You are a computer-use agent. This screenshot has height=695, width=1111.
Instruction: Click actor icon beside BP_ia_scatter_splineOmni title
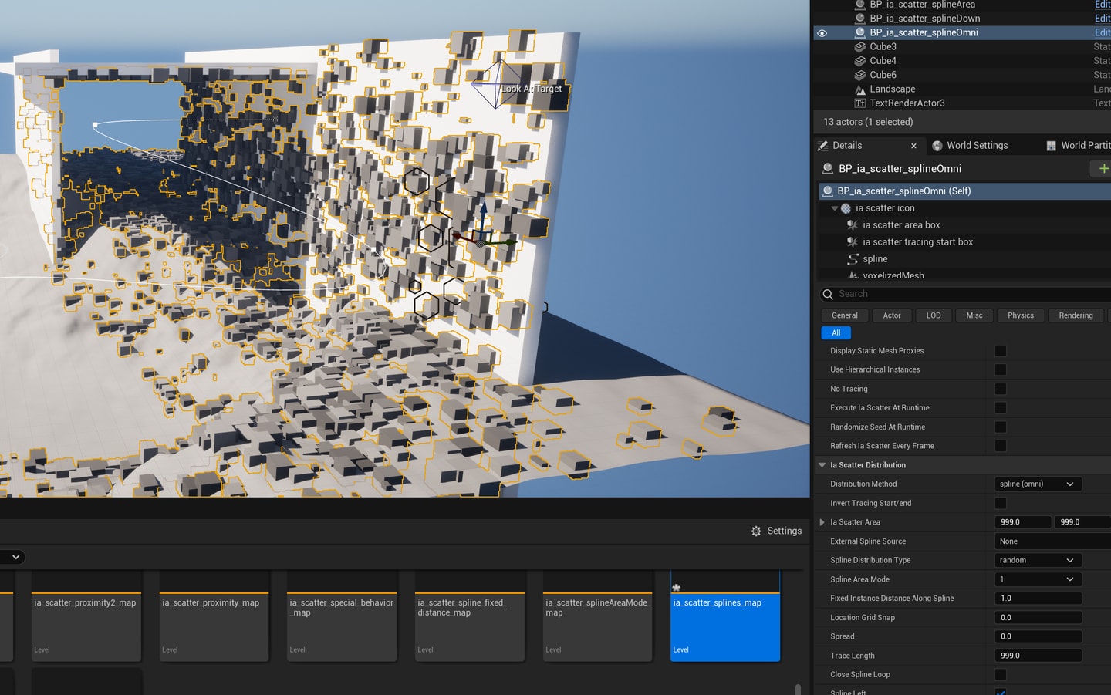[x=828, y=169]
